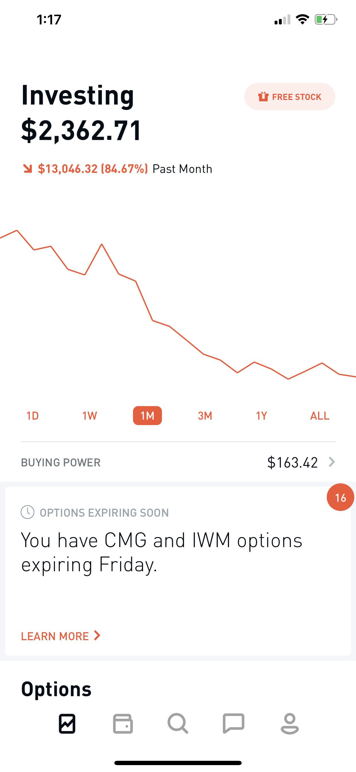
Task: Show the 3M chart range
Action: [x=205, y=416]
